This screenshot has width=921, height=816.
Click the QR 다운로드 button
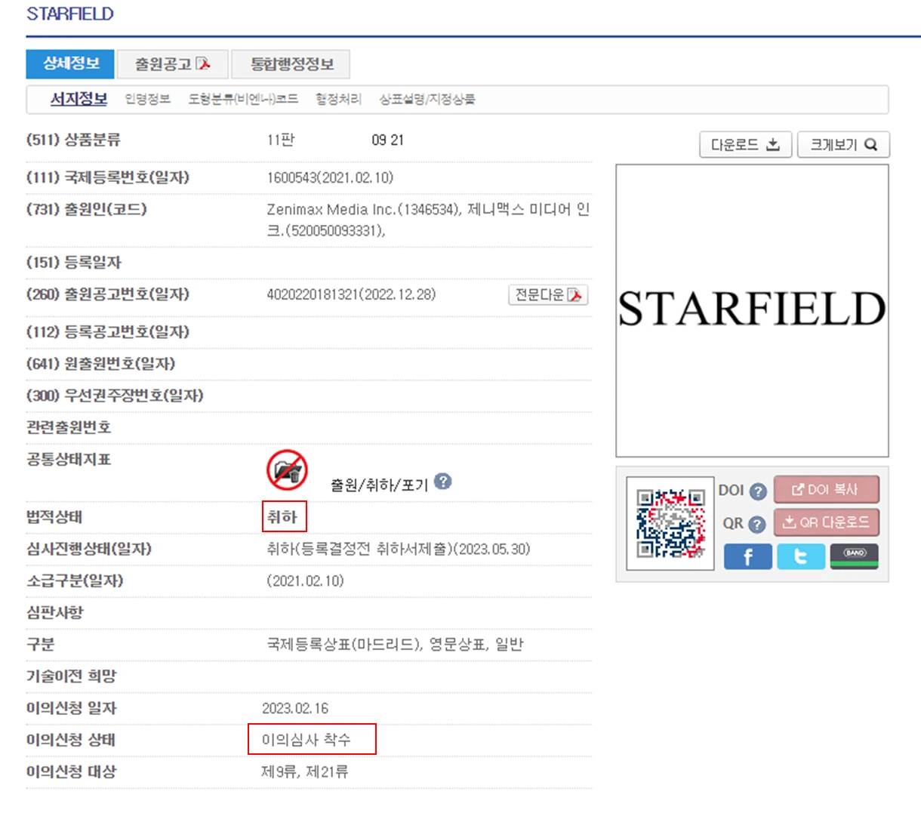click(x=826, y=522)
